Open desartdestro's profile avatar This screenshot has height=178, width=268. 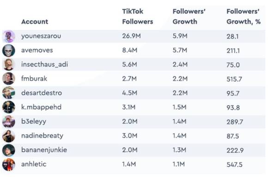tap(9, 93)
